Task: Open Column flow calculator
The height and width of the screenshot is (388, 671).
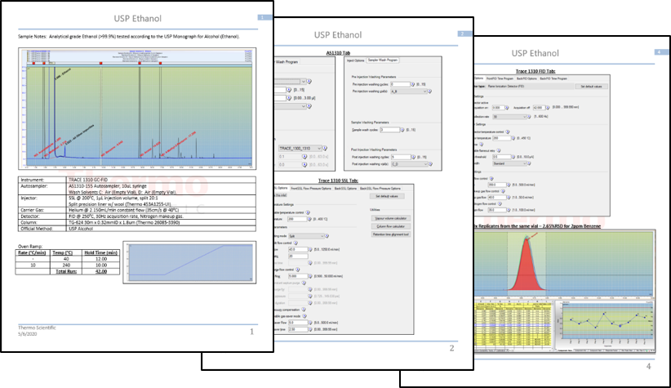Action: coord(391,226)
